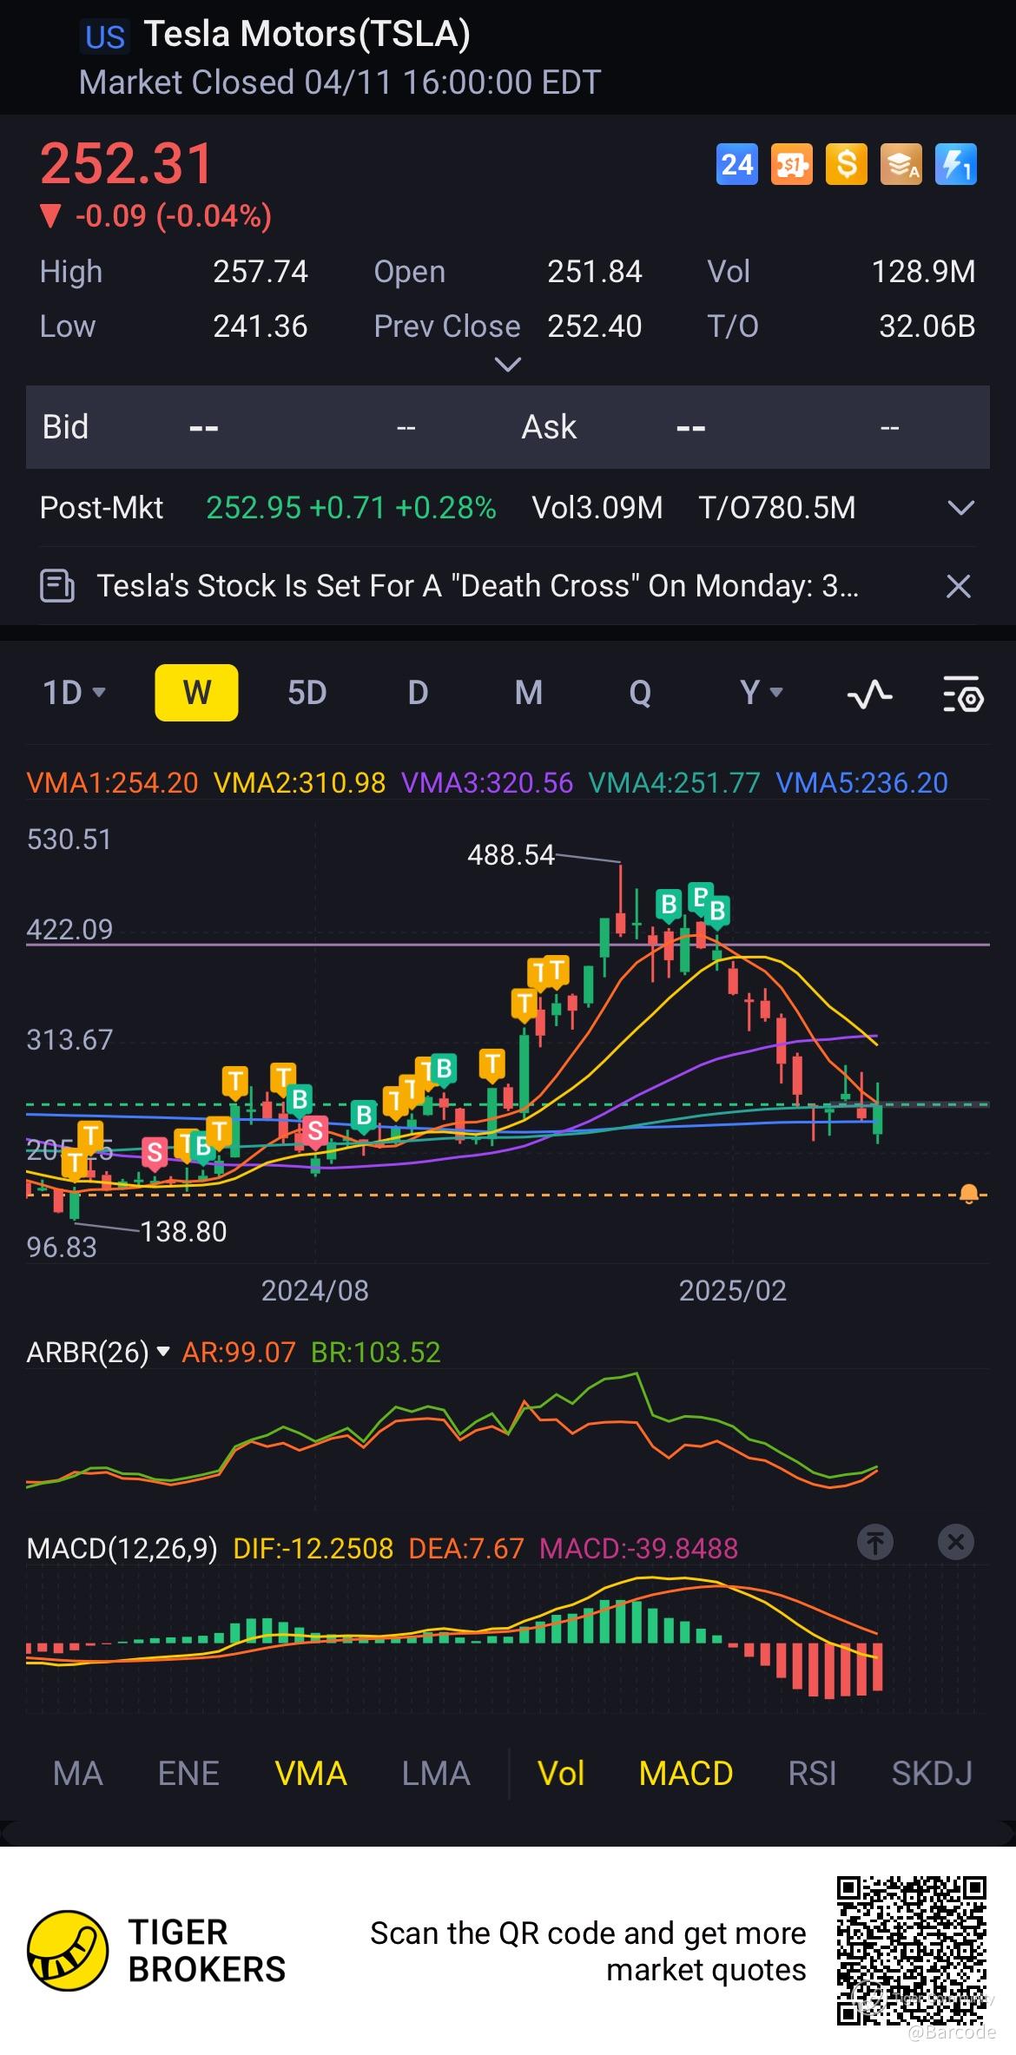Open the 24-hour trading icon
Image resolution: width=1016 pixels, height=2055 pixels.
[x=736, y=164]
